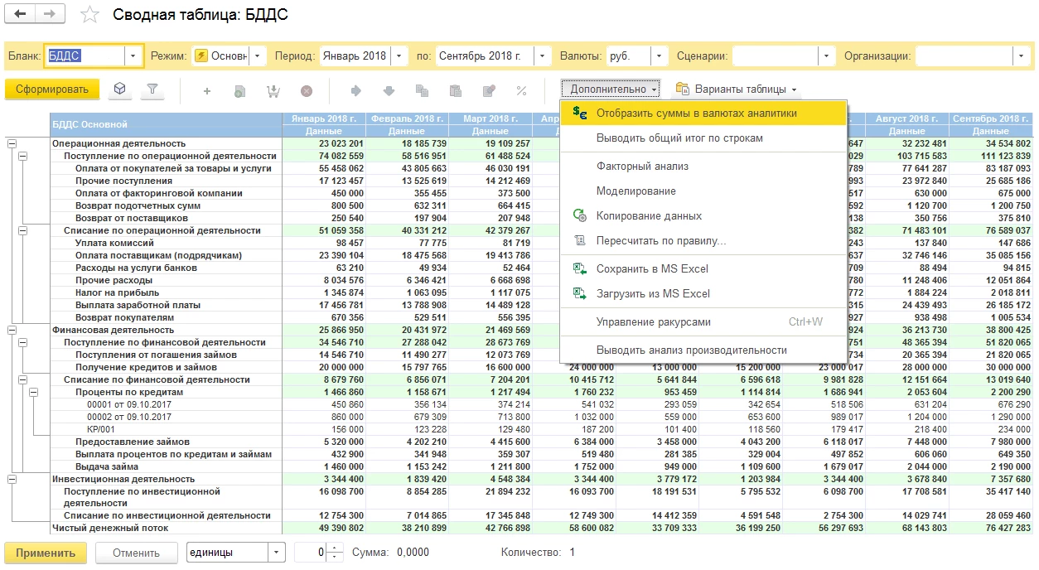This screenshot has width=1039, height=570.
Task: Click the percent sign toolbar icon
Action: (x=521, y=90)
